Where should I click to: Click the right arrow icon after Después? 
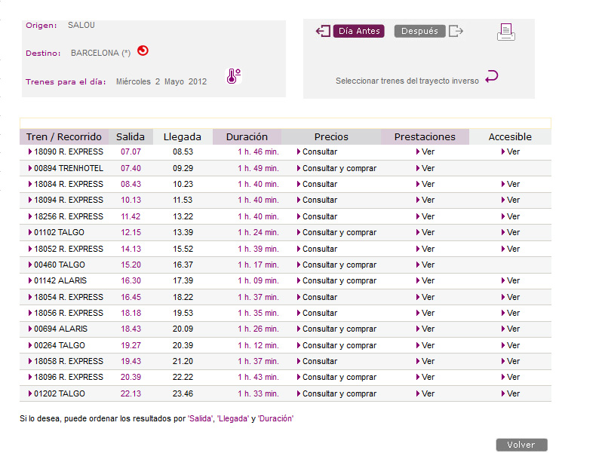click(x=456, y=31)
